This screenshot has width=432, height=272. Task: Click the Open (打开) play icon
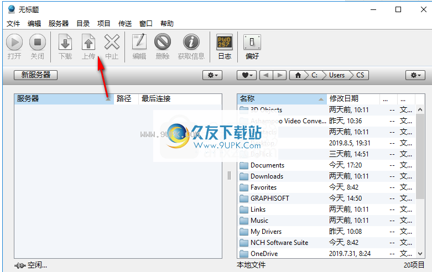point(14,43)
